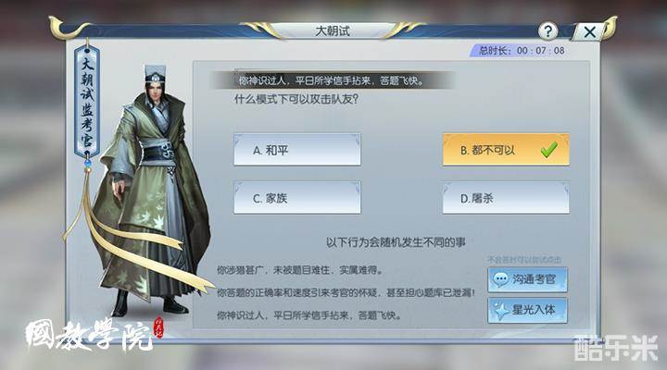Close the 大朝试 exam window

point(589,31)
